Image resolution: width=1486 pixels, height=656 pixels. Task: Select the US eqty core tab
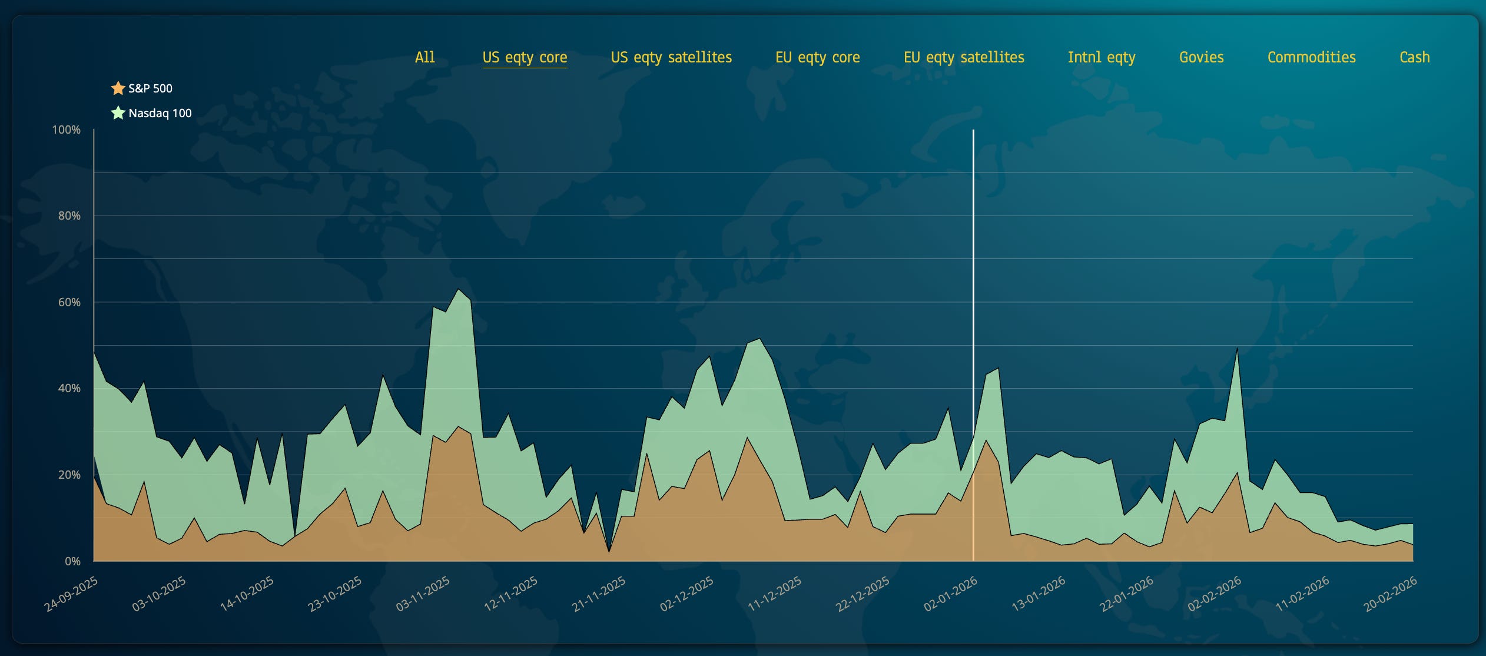click(x=525, y=57)
